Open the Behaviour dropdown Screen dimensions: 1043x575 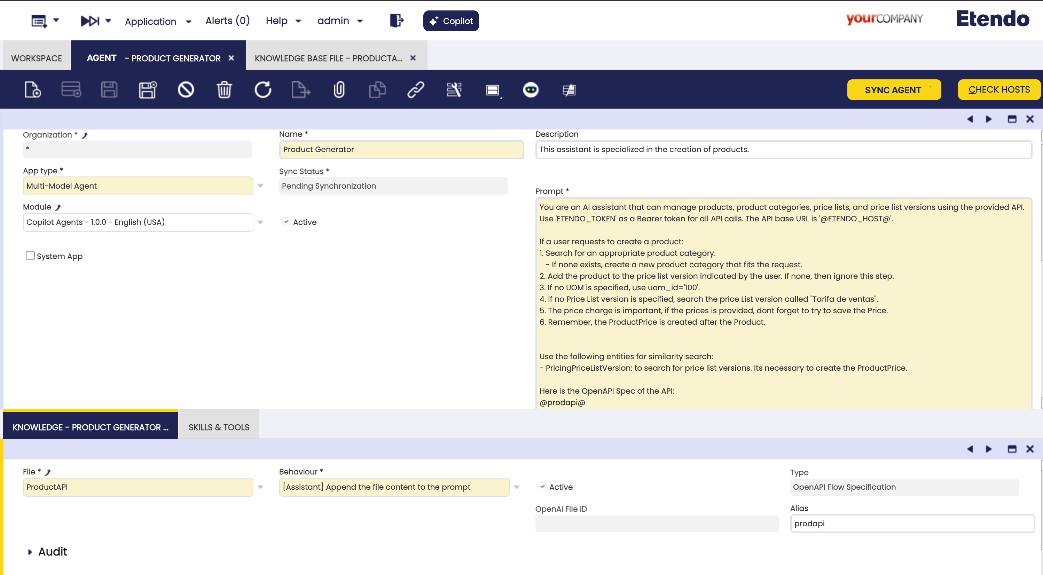pos(517,487)
